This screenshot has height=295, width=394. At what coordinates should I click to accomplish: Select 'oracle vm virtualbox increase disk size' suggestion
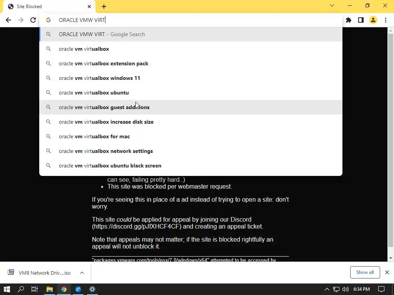(x=191, y=122)
